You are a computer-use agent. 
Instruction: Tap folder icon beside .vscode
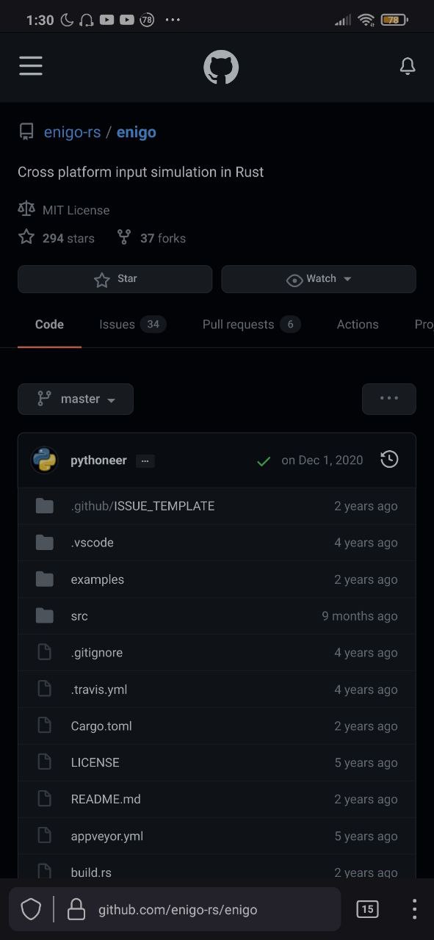(45, 543)
